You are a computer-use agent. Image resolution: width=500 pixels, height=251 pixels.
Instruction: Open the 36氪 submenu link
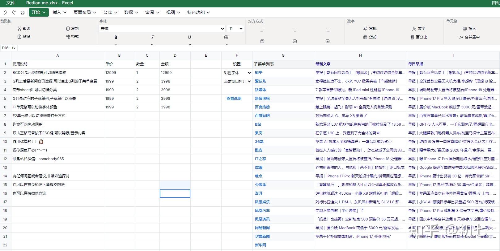click(259, 142)
